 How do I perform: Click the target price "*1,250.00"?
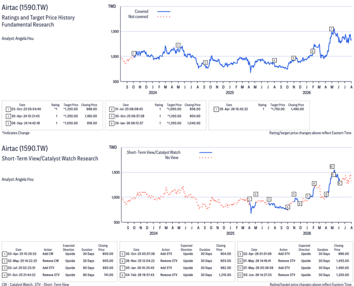coord(71,109)
